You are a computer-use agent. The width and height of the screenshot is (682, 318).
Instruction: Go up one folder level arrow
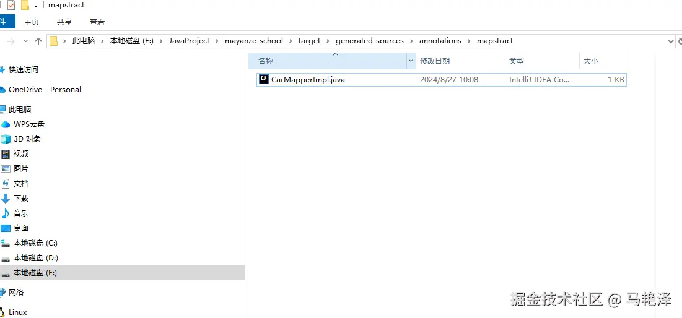38,41
